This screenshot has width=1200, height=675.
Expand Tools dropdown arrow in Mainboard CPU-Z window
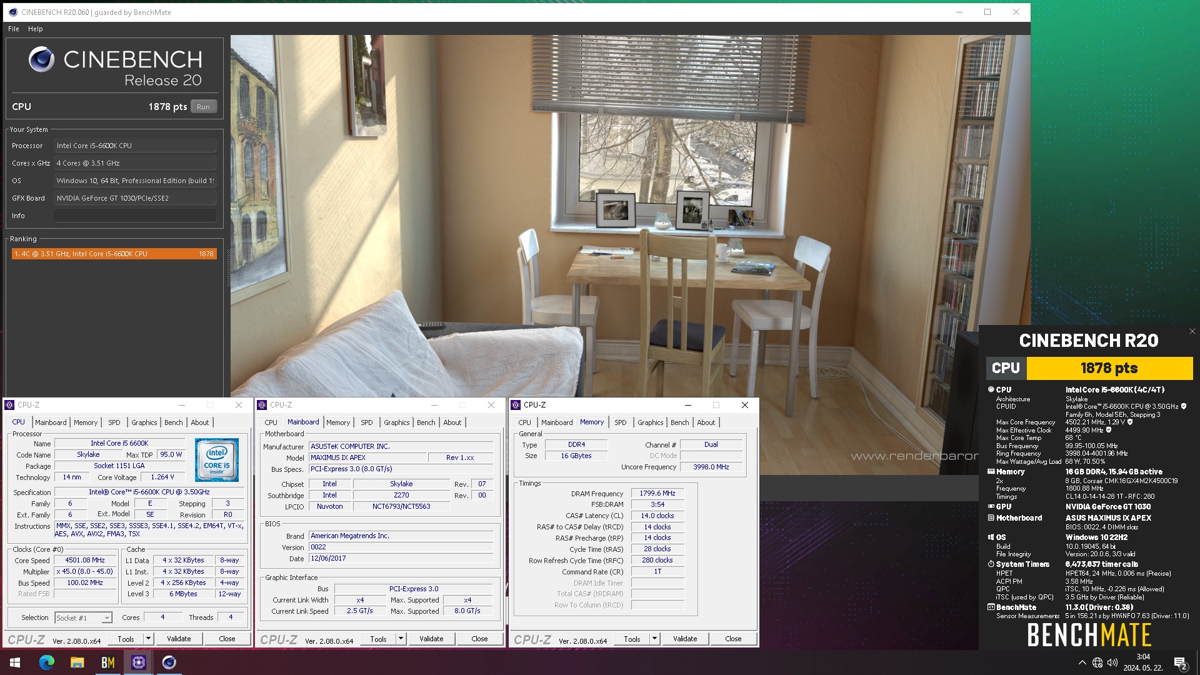(401, 639)
